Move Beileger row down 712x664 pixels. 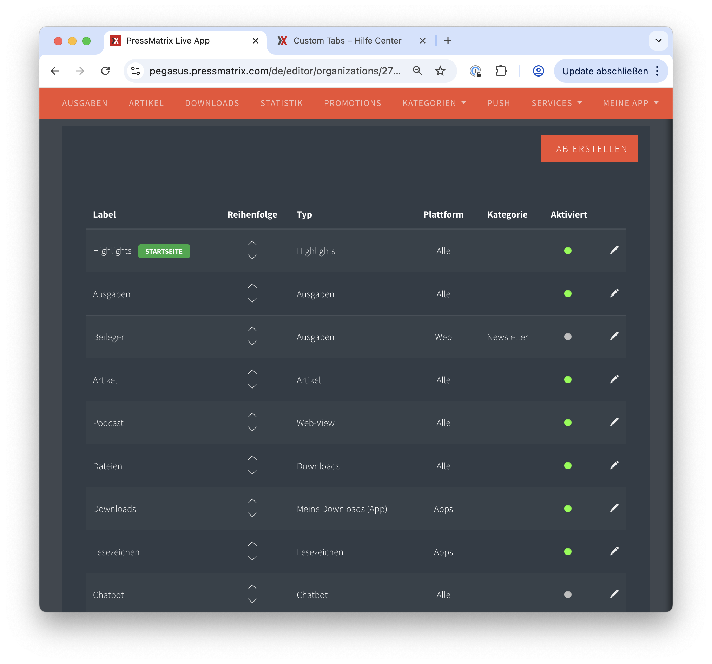[252, 343]
